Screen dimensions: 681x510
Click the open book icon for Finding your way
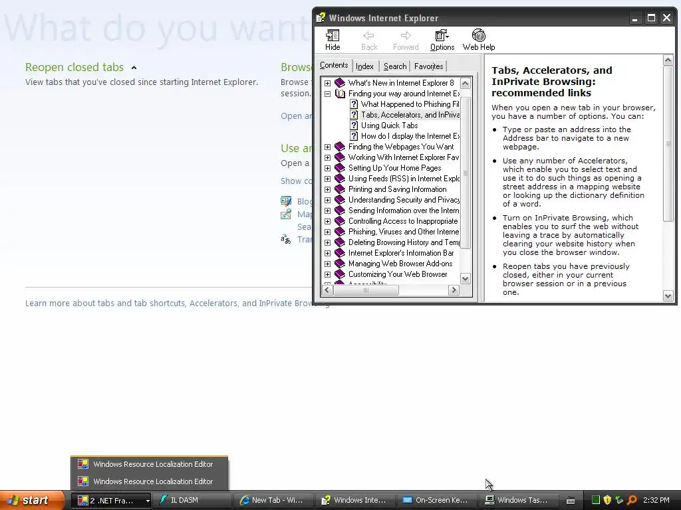[x=340, y=94]
